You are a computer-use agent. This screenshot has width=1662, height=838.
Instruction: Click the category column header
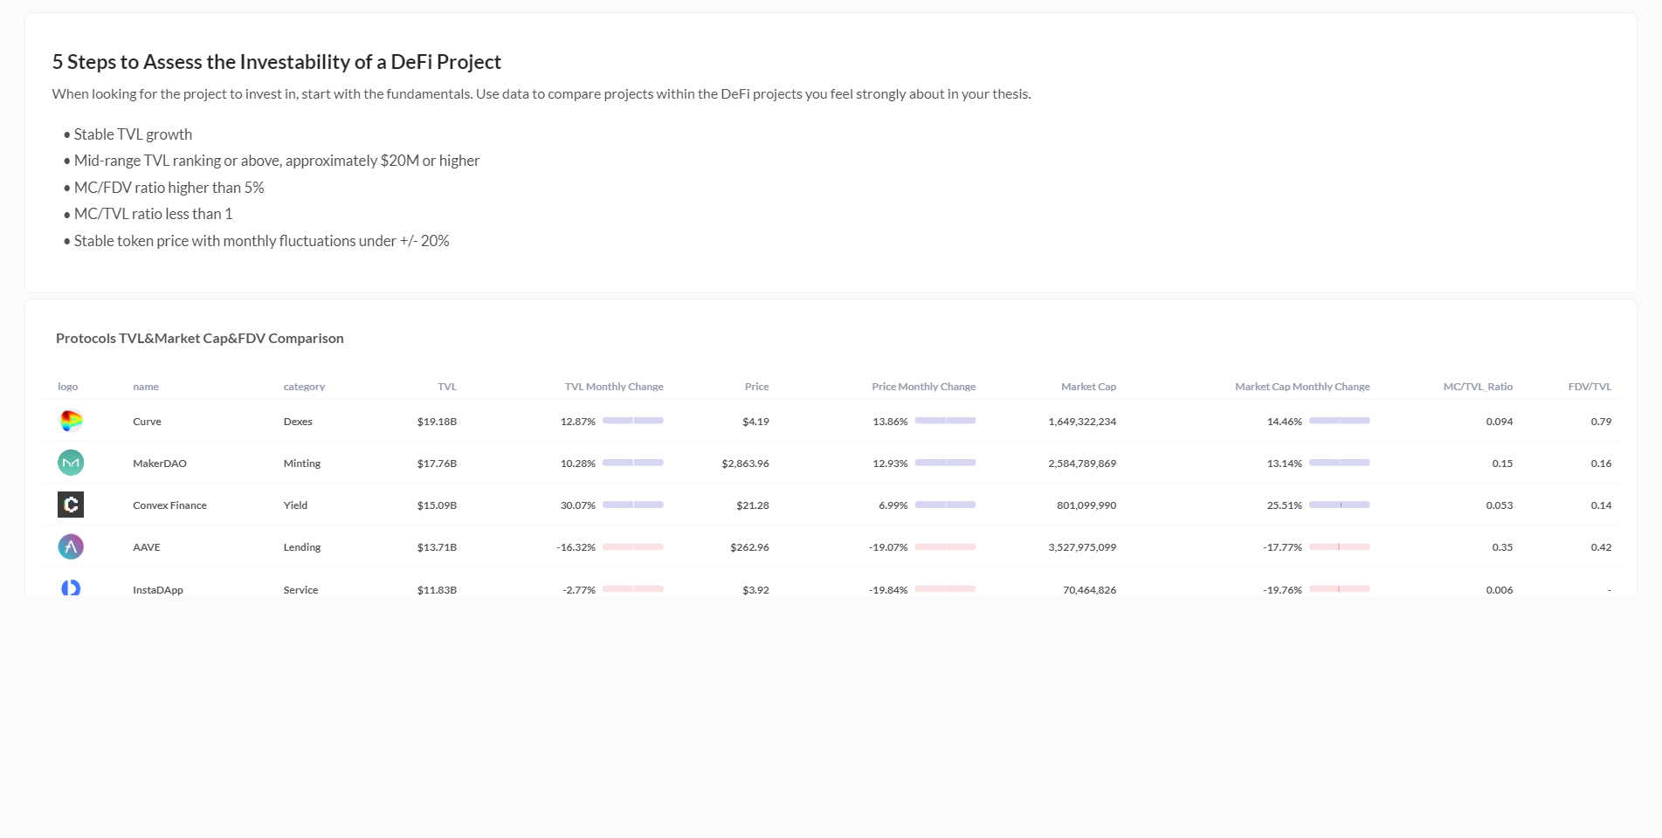[x=303, y=387]
